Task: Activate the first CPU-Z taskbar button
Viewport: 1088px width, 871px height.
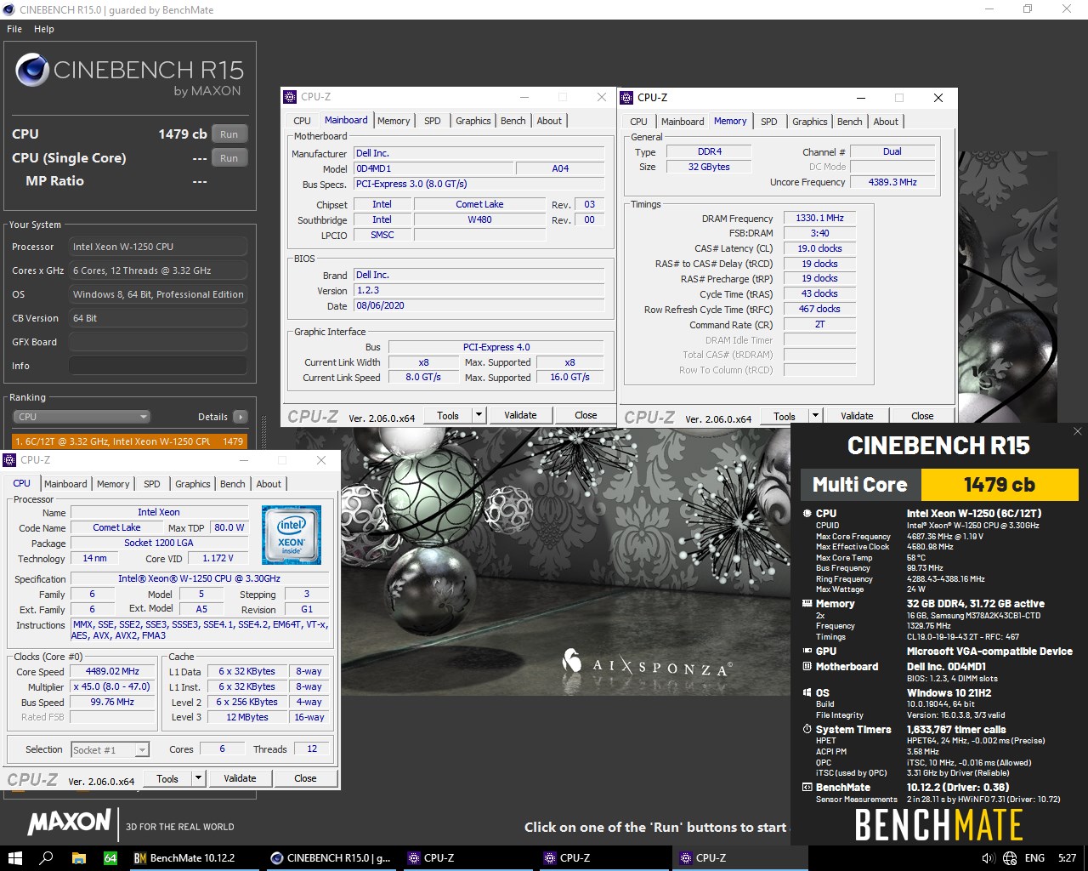Action: coord(467,857)
